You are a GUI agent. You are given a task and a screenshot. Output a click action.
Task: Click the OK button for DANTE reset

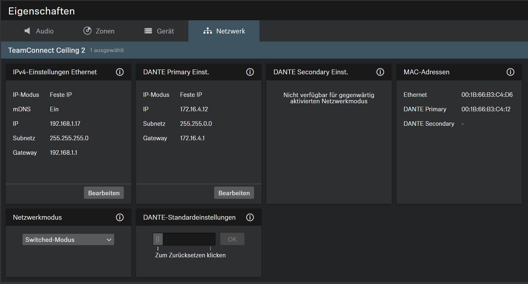[x=232, y=239]
